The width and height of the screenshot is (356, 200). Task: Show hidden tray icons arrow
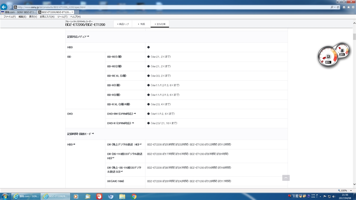320,197
